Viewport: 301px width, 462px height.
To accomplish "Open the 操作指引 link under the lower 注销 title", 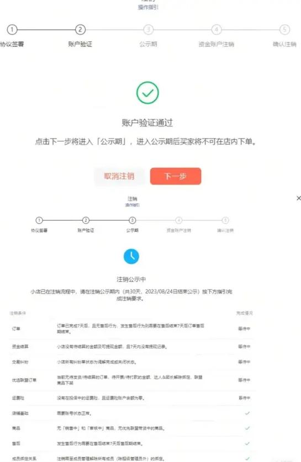I will click(x=133, y=205).
